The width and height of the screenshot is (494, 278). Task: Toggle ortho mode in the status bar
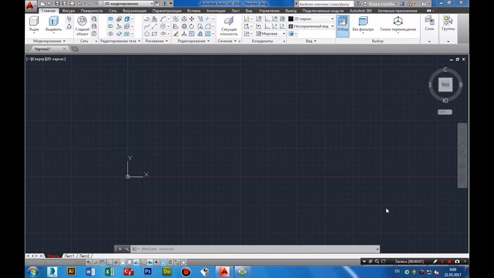pos(109,263)
